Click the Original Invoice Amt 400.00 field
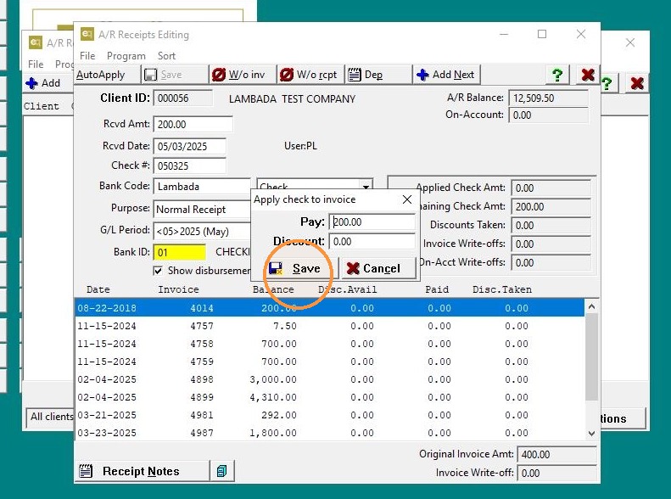The height and width of the screenshot is (499, 671). point(556,455)
